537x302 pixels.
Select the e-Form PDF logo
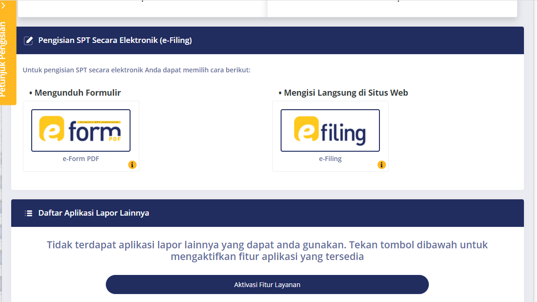coord(81,130)
